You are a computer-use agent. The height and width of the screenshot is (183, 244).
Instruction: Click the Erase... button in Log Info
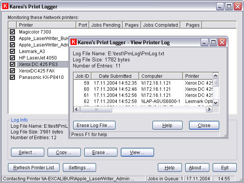101,152
